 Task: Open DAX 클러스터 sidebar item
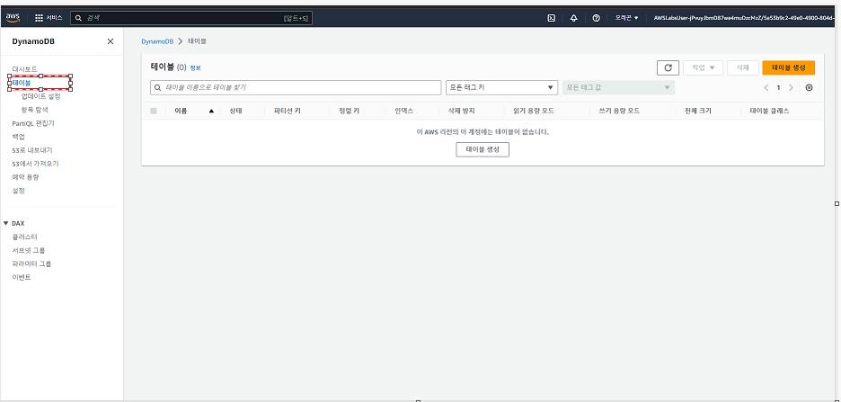point(24,237)
